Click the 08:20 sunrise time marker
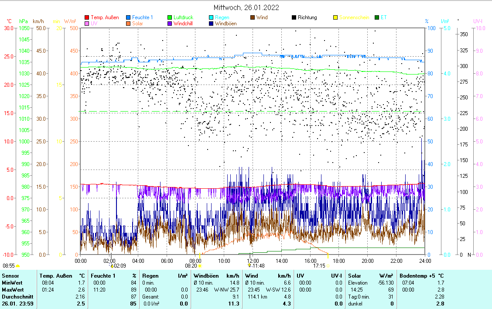The height and width of the screenshot is (309, 492). [191, 265]
